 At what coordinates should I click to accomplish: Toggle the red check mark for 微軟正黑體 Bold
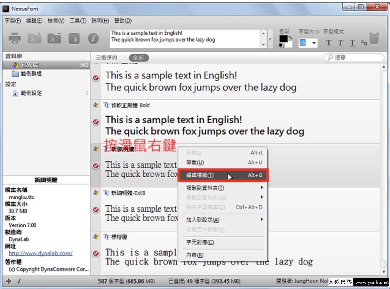pyautogui.click(x=96, y=122)
